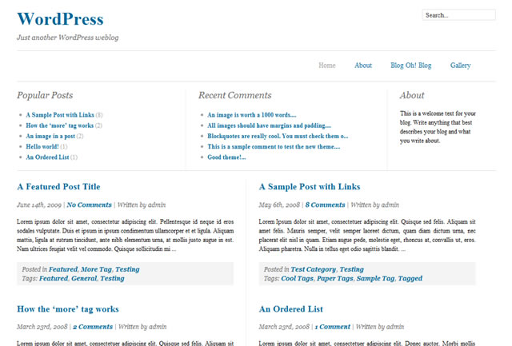The height and width of the screenshot is (346, 512).
Task: Click the '2 Comments' link
Action: (x=93, y=327)
